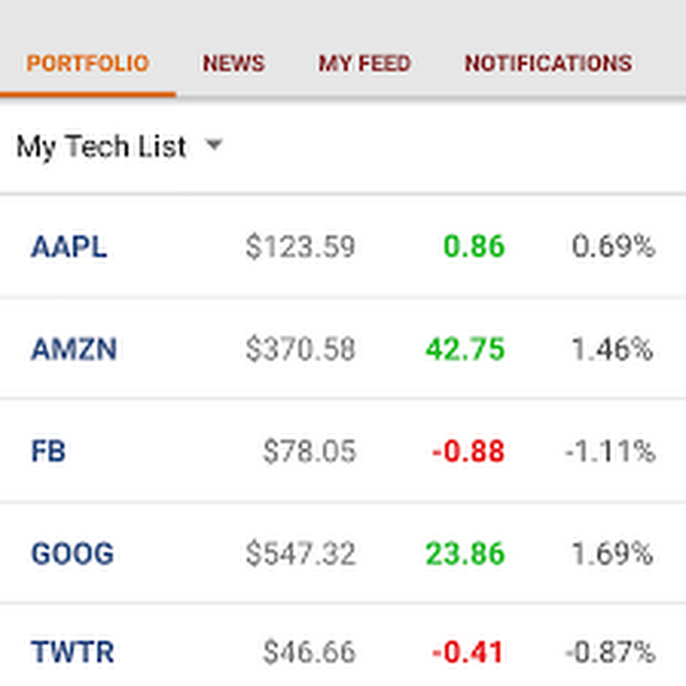Click the FB percent change -1.11%
The width and height of the screenshot is (686, 686).
point(610,451)
